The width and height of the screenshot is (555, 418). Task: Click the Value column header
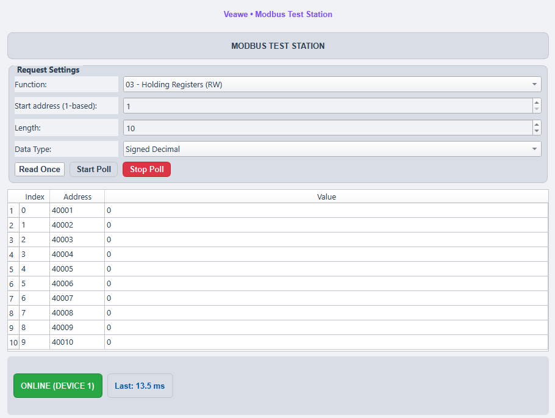point(327,196)
